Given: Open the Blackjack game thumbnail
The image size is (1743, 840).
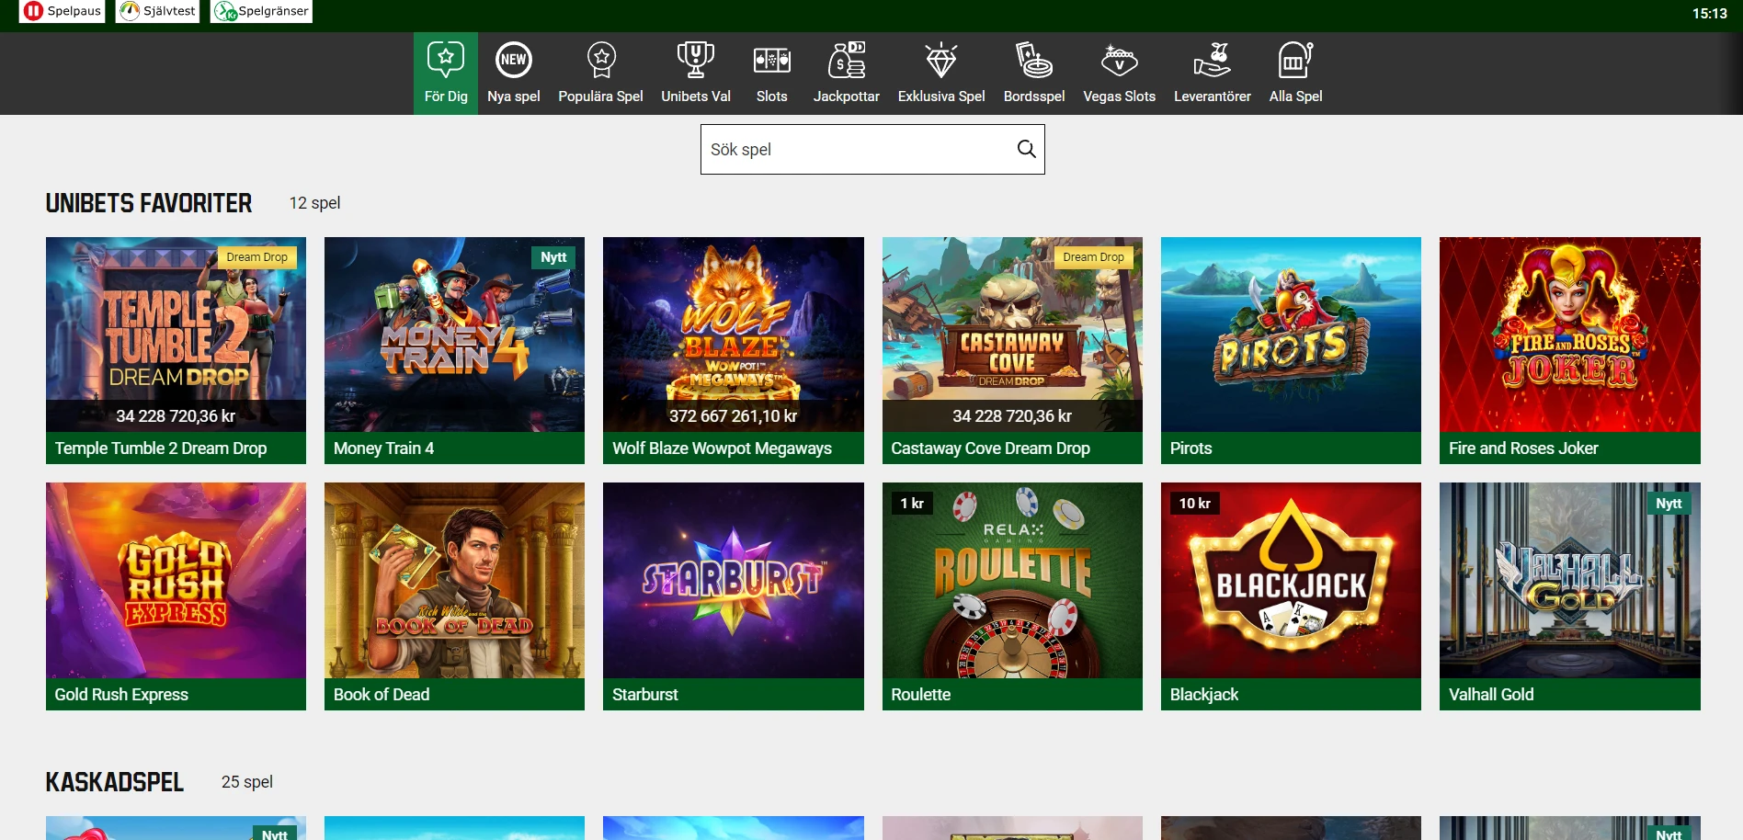Looking at the screenshot, I should coord(1291,581).
